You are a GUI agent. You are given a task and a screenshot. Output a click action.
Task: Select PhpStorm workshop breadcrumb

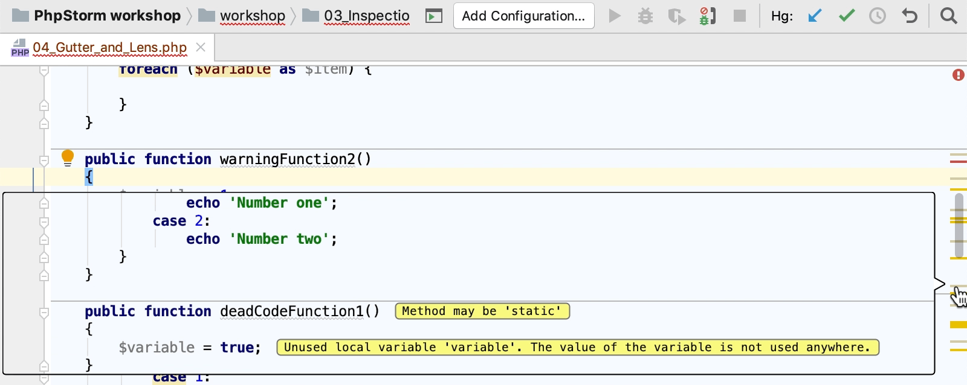point(97,16)
